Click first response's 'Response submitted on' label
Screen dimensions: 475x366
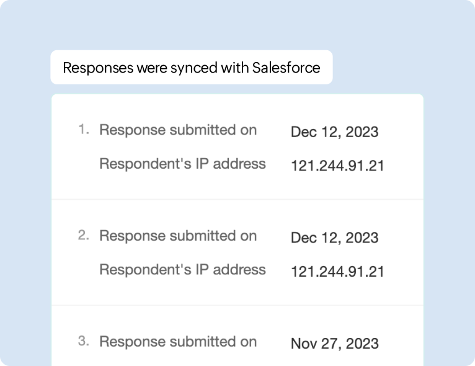point(178,130)
